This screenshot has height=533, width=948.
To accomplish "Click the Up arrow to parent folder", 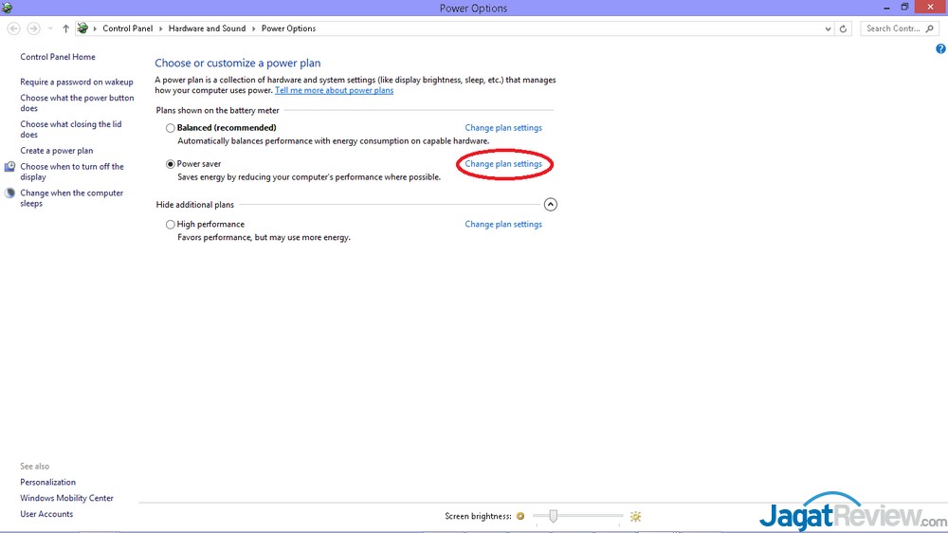I will pos(65,28).
